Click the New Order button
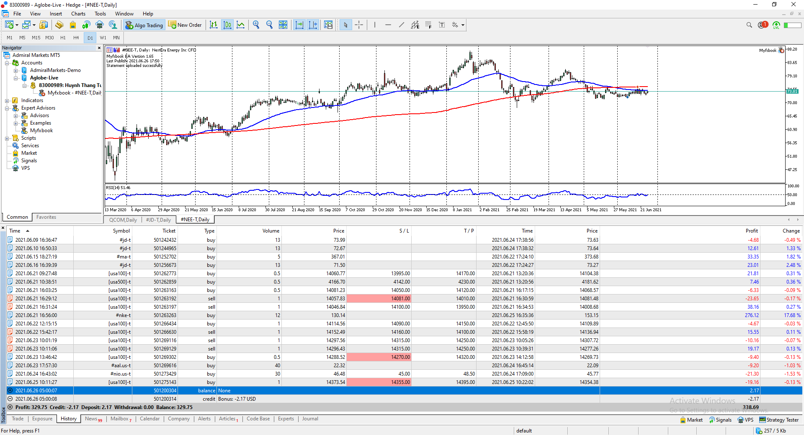Image resolution: width=804 pixels, height=435 pixels. (x=185, y=25)
